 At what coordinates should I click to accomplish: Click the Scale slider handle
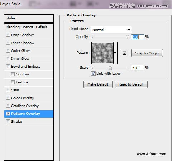pos(110,68)
